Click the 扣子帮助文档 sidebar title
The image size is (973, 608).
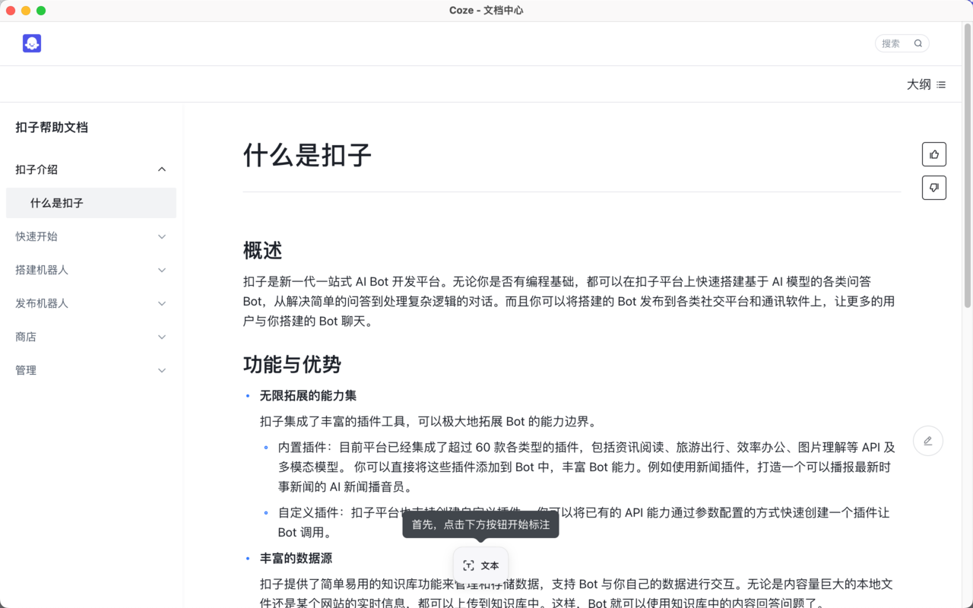52,127
